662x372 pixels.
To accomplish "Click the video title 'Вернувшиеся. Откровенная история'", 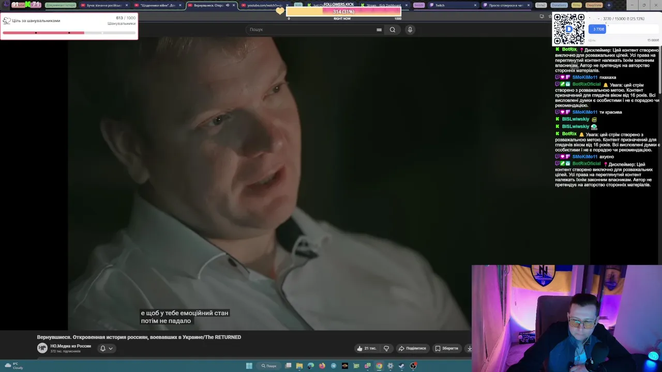I will pyautogui.click(x=139, y=337).
